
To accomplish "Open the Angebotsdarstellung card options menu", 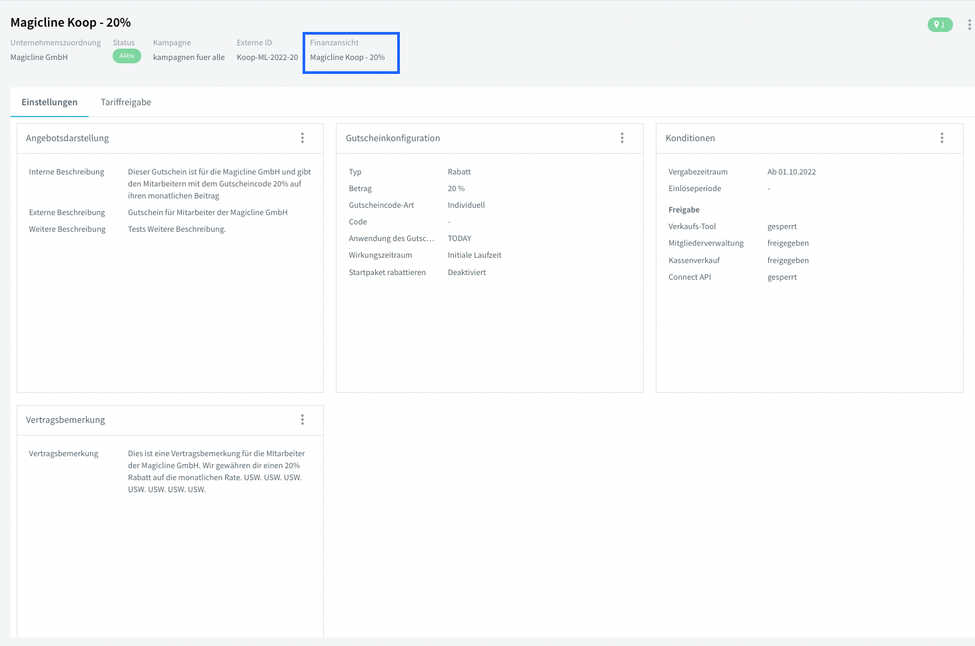I will (303, 138).
